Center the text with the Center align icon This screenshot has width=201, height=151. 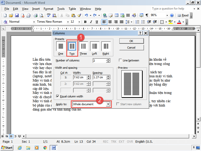click(x=110, y=22)
